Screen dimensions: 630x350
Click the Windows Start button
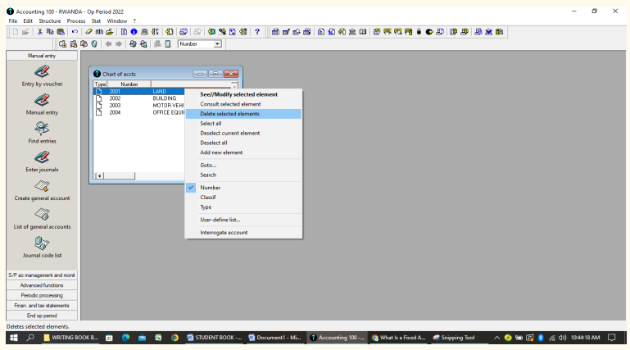(14, 338)
